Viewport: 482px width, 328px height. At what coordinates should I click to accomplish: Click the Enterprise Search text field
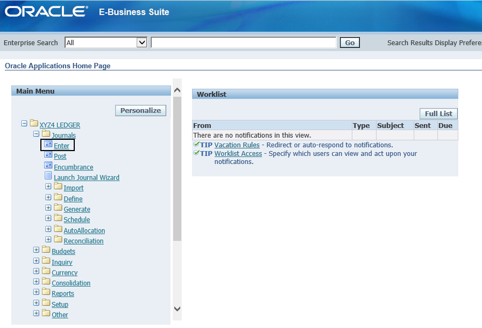pos(244,42)
